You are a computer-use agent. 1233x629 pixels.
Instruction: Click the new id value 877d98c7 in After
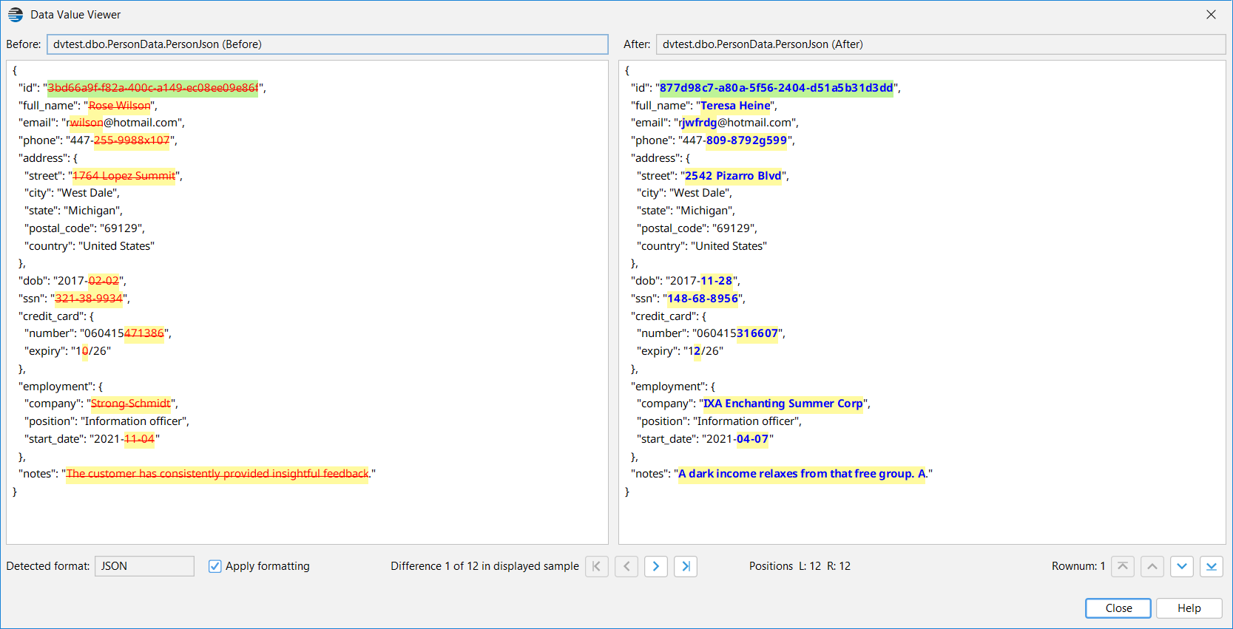click(777, 88)
